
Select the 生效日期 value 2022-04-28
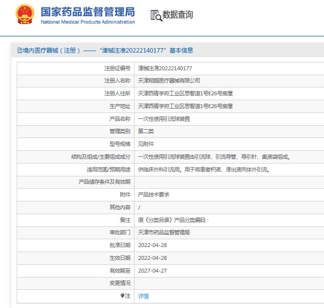[x=153, y=258]
